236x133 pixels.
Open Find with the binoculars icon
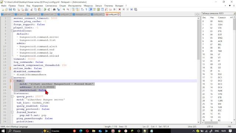54,10
